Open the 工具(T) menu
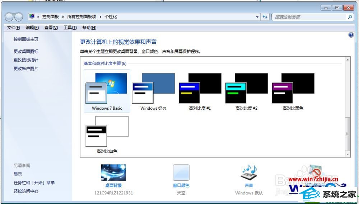The image size is (359, 204). point(70,28)
